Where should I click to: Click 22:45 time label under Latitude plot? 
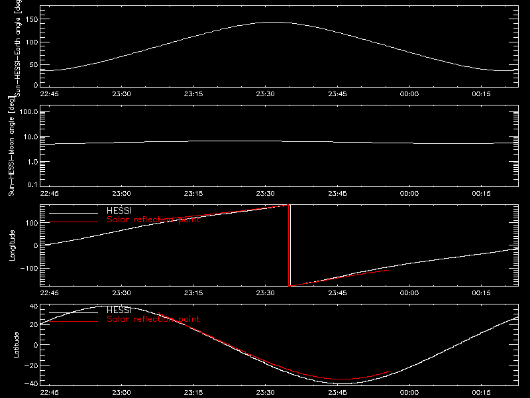tap(49, 392)
